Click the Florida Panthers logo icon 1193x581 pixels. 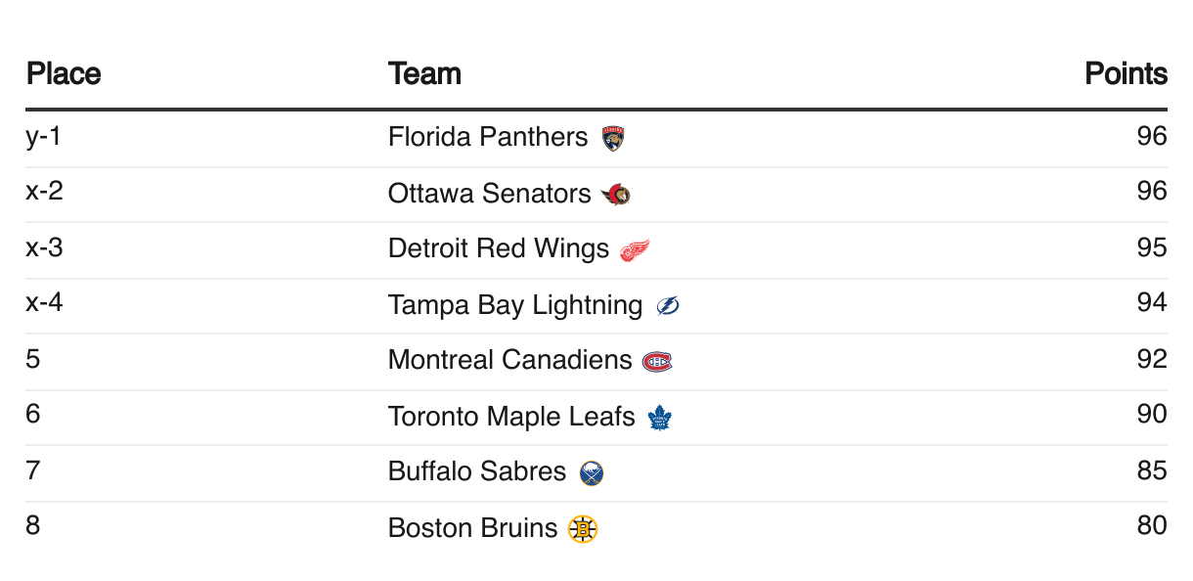613,139
